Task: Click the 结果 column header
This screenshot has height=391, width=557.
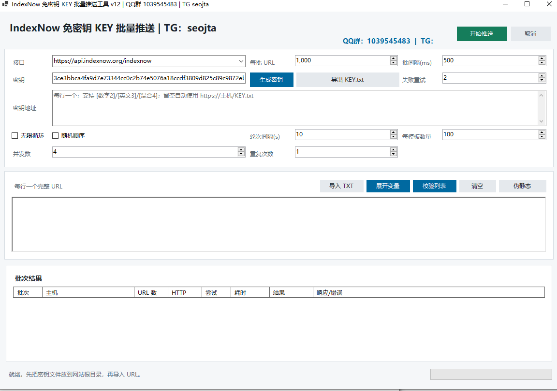Action: click(x=291, y=292)
